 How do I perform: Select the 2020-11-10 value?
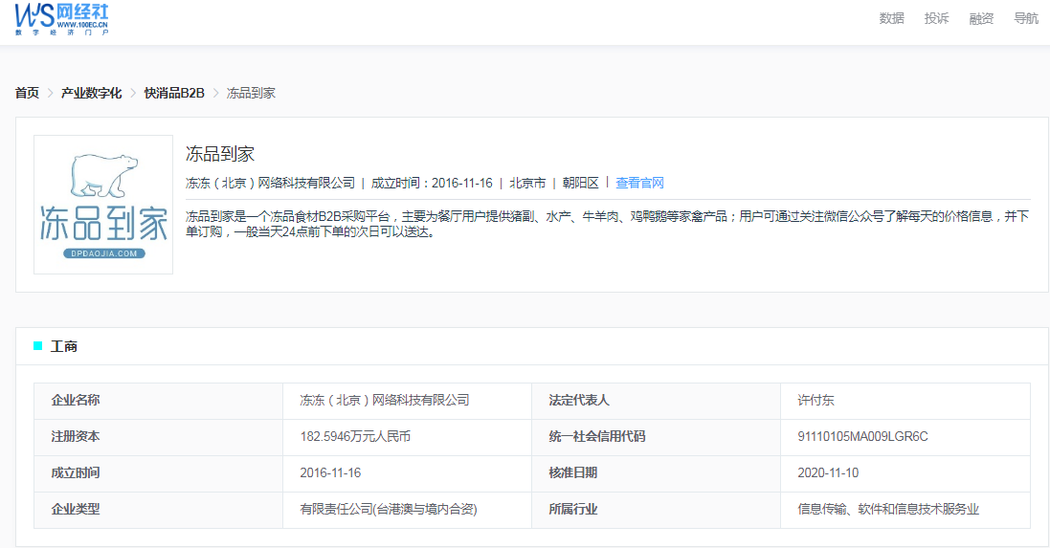tap(828, 473)
